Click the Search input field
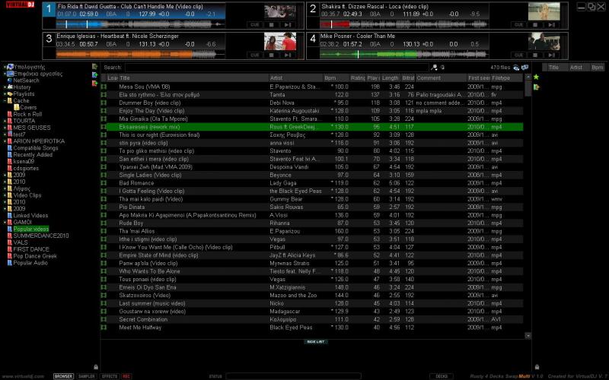This screenshot has height=380, width=609. coord(276,68)
